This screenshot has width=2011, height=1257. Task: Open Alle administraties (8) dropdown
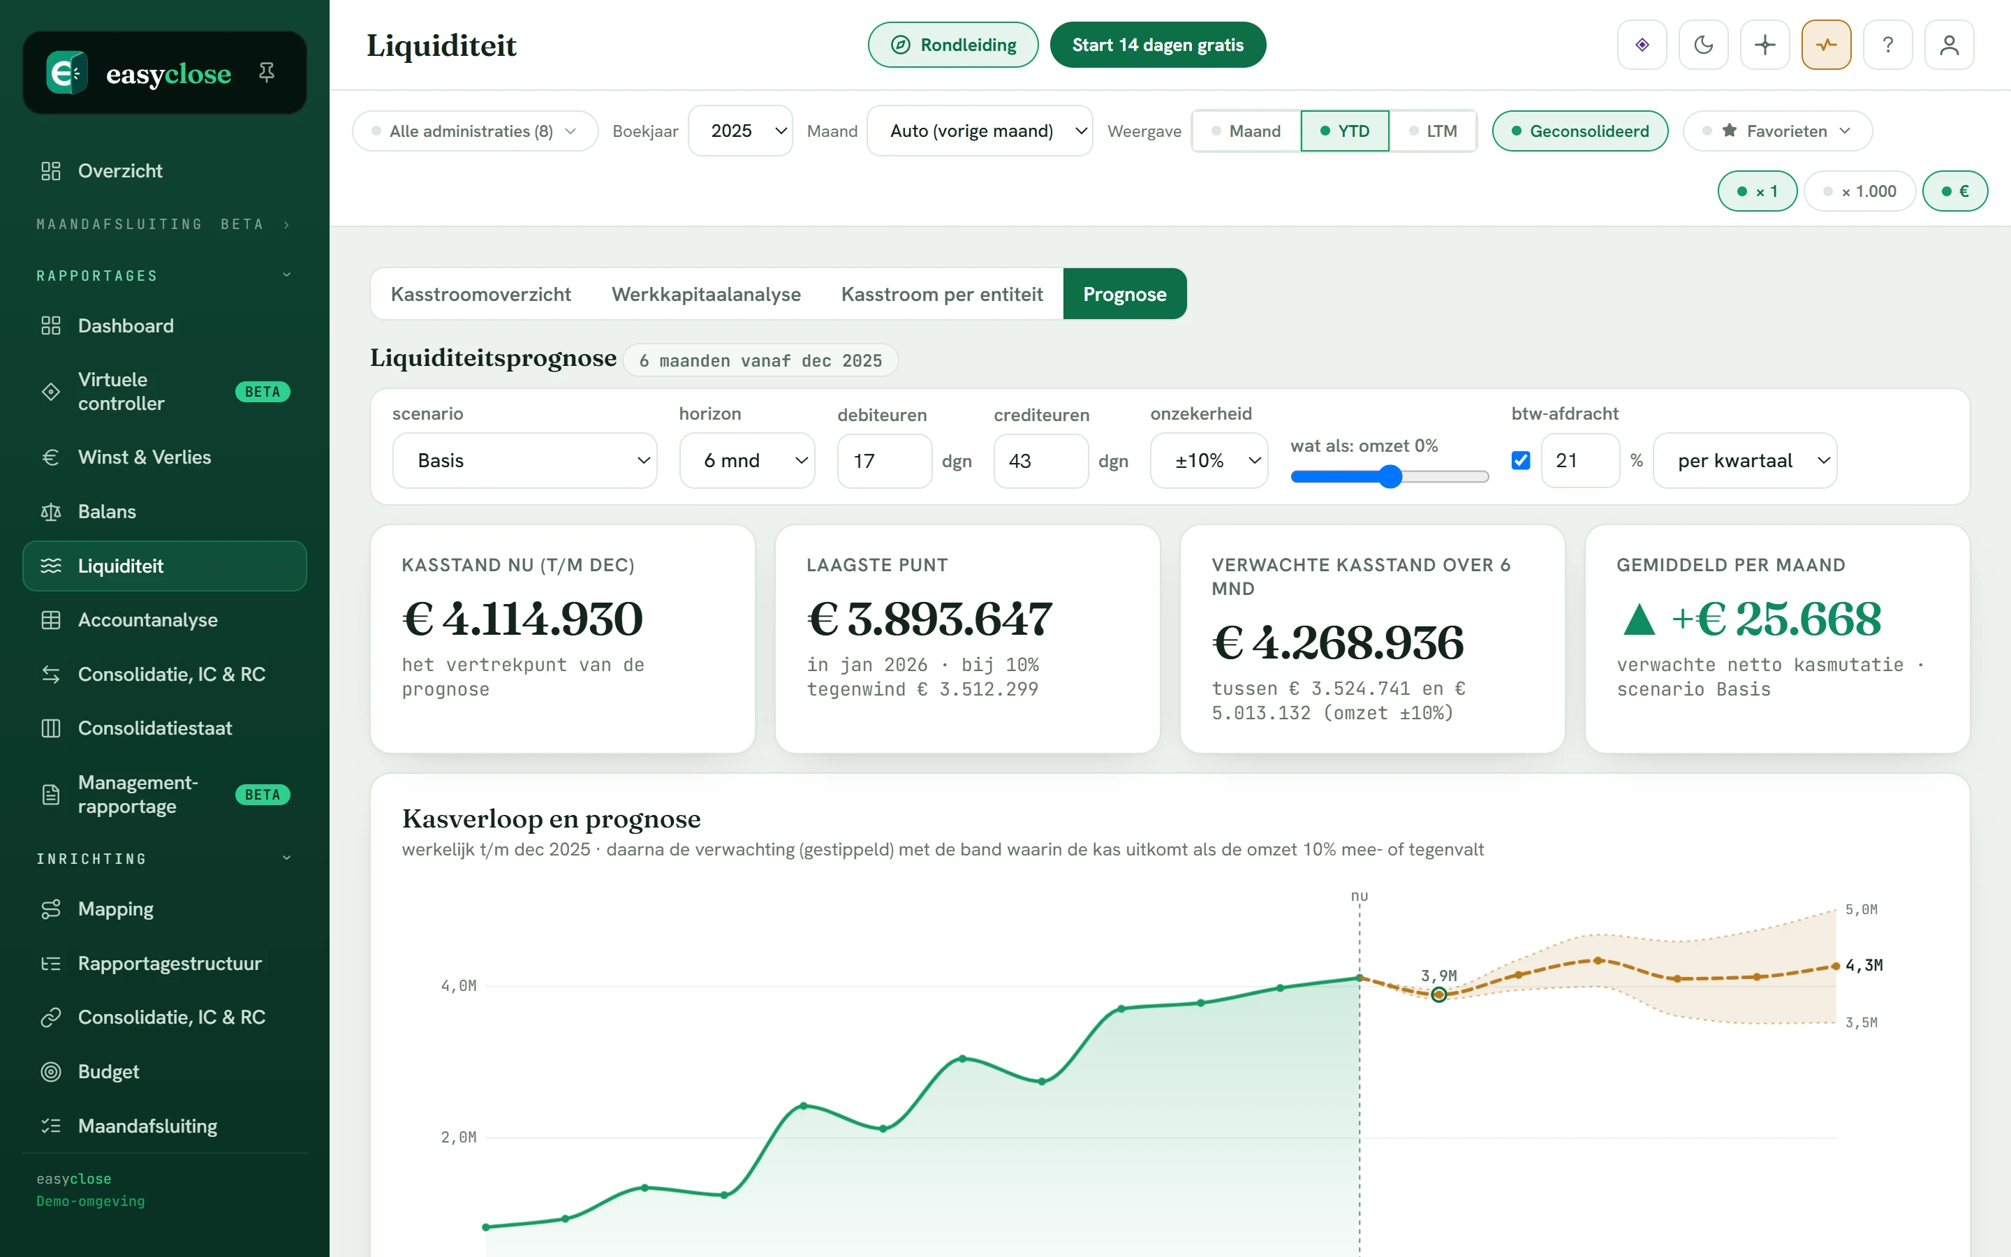[x=476, y=131]
